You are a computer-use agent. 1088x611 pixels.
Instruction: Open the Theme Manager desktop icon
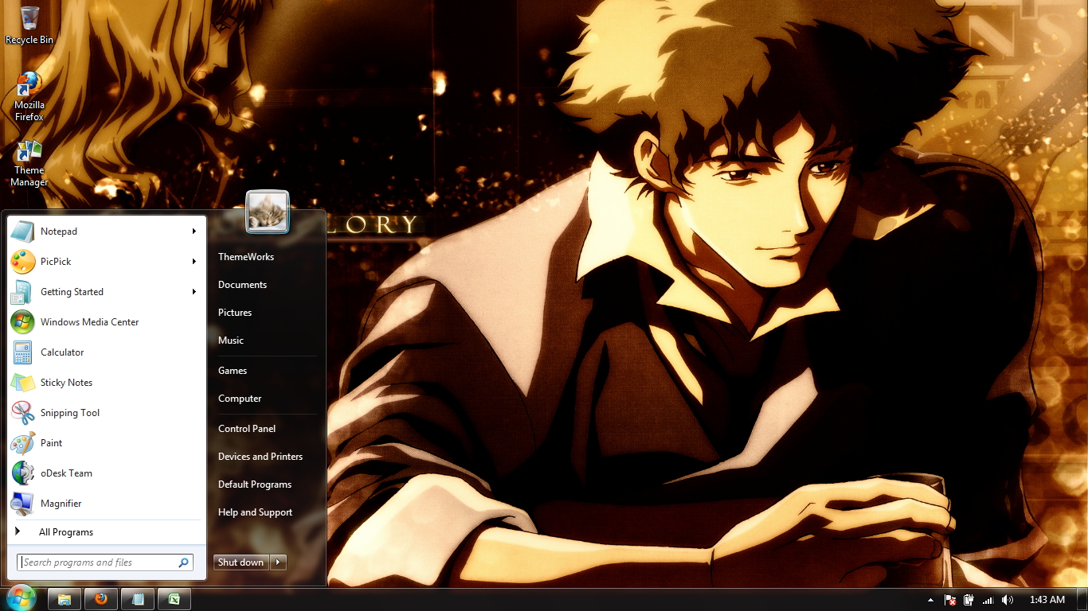tap(29, 163)
